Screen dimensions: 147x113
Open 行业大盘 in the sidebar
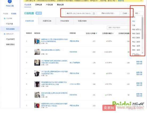[x=9, y=24]
